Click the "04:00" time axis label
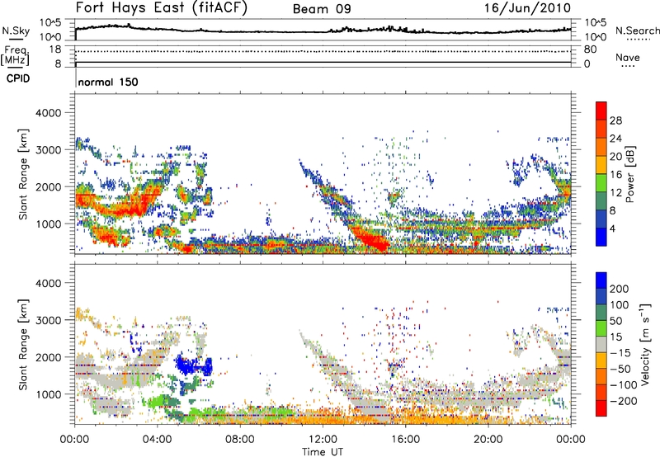Screen dimensions: 660x457 click(x=157, y=440)
